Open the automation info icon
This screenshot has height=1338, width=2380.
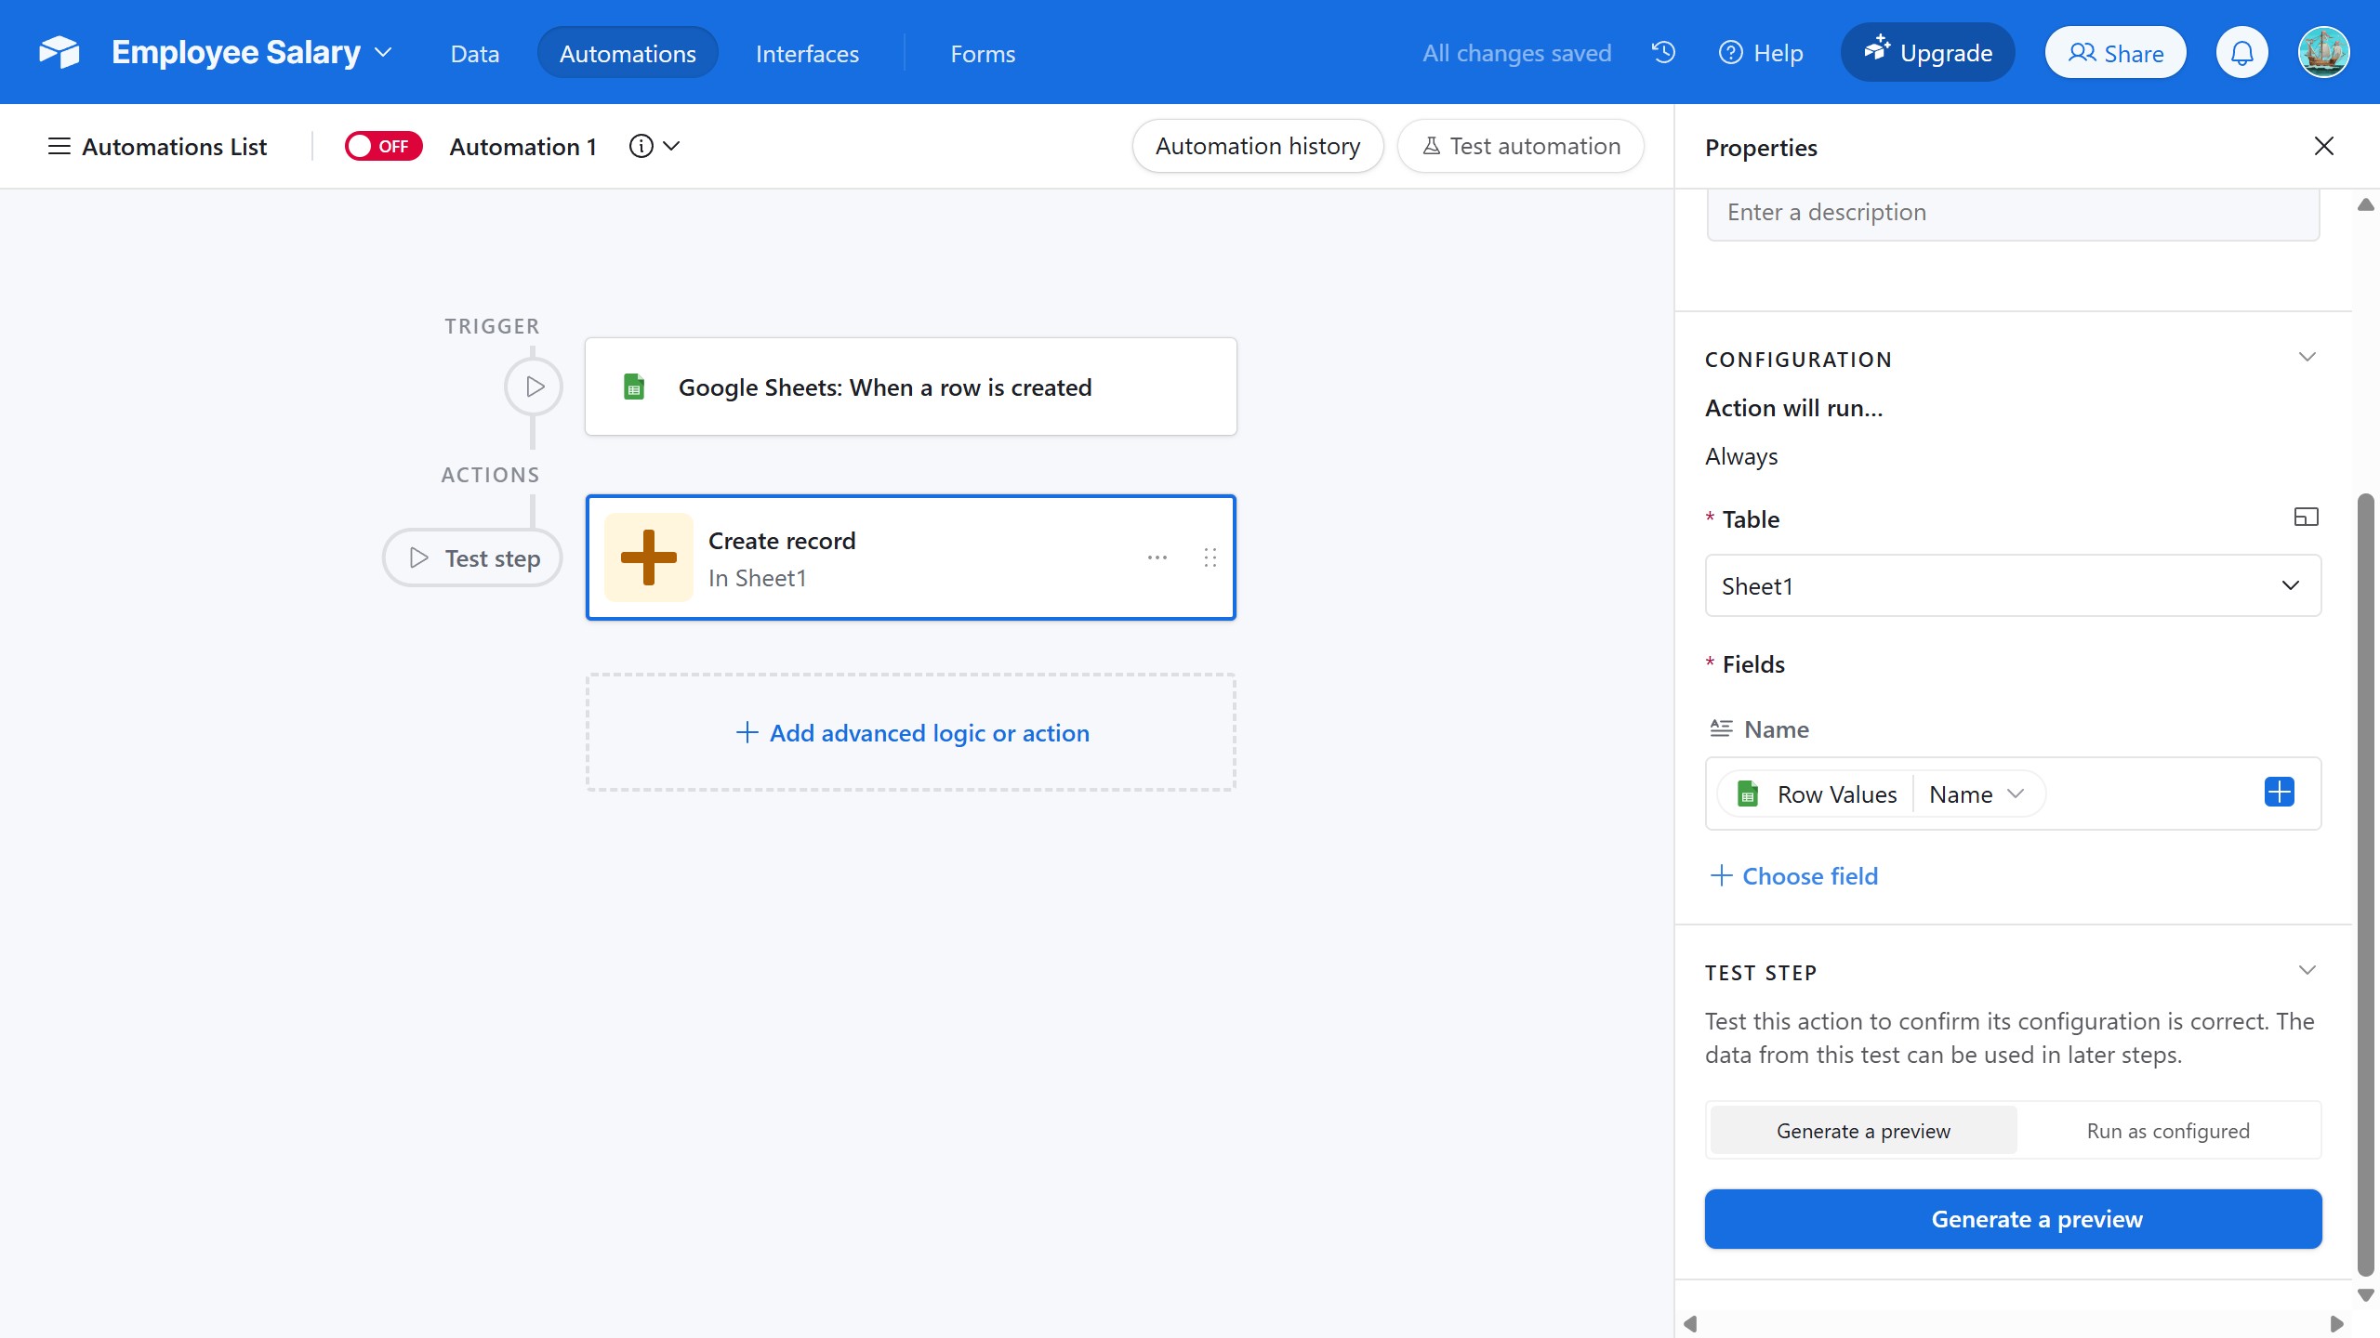point(641,146)
